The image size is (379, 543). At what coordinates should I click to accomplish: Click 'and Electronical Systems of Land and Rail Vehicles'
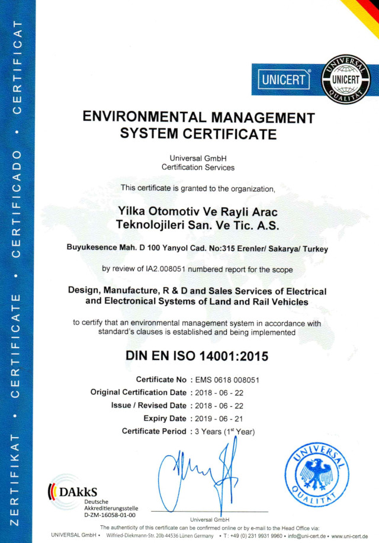coord(197,301)
